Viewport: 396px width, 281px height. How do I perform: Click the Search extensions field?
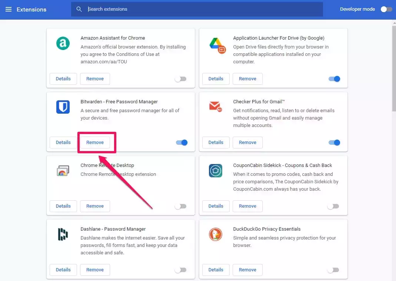197,9
